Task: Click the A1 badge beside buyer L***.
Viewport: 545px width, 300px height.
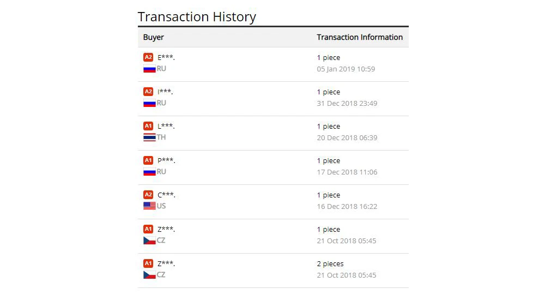Action: tap(148, 126)
